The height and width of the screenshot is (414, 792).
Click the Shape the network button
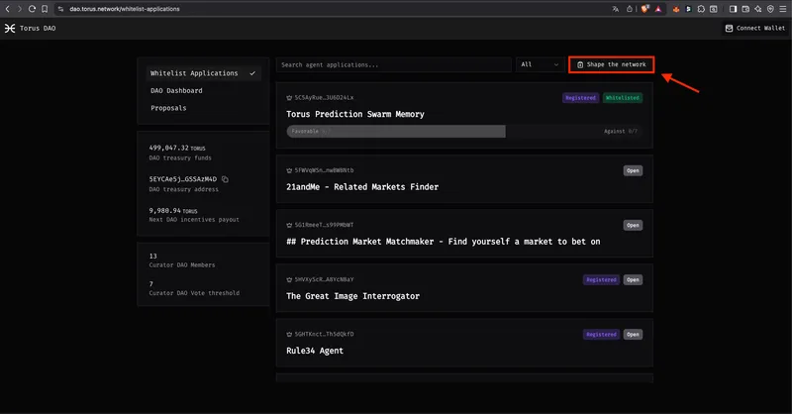point(611,64)
